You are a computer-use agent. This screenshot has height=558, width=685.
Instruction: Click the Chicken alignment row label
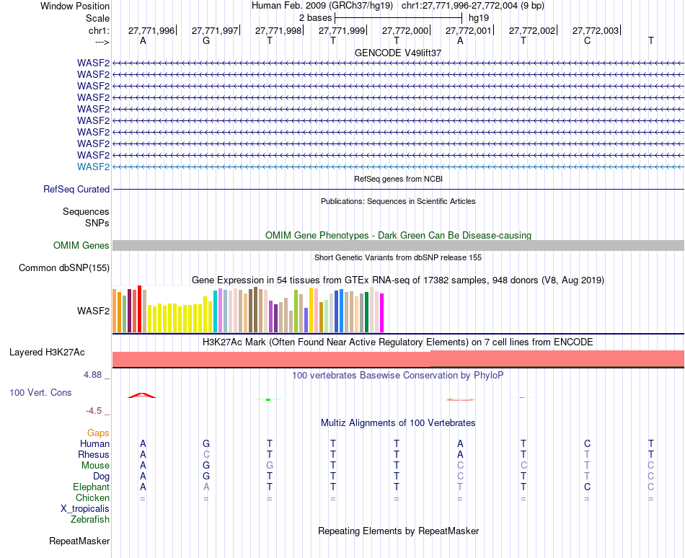coord(92,498)
